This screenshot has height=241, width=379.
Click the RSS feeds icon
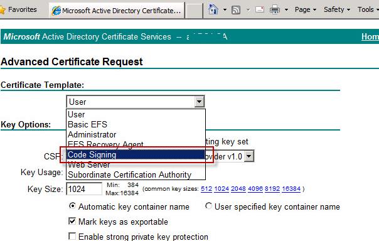click(x=236, y=10)
